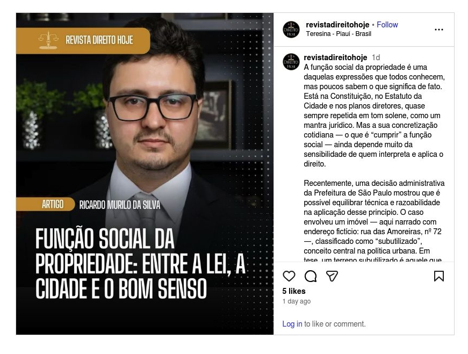Open the three-dots more options menu
Viewport: 468px width, 354px height.
click(439, 30)
